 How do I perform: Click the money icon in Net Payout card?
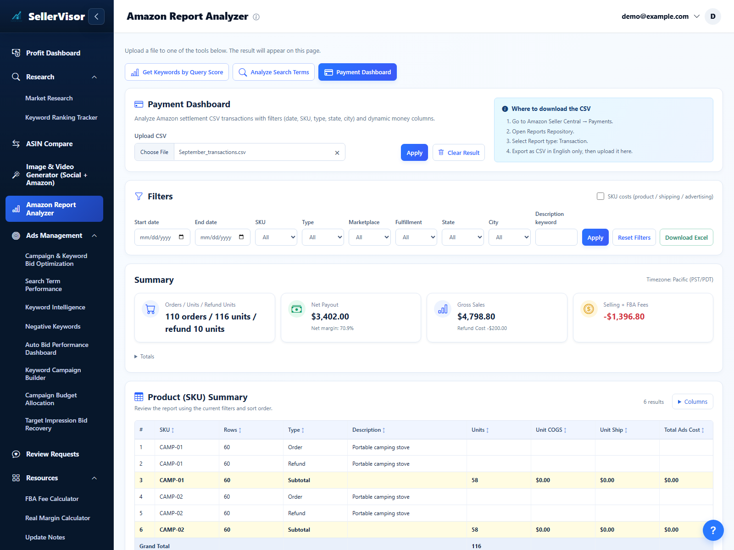click(x=297, y=309)
